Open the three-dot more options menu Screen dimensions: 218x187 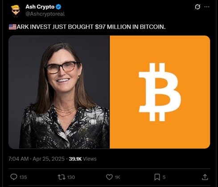(207, 7)
